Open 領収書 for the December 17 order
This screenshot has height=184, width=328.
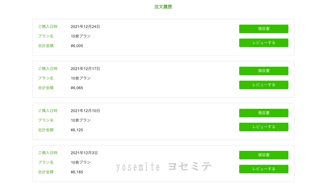(x=263, y=71)
